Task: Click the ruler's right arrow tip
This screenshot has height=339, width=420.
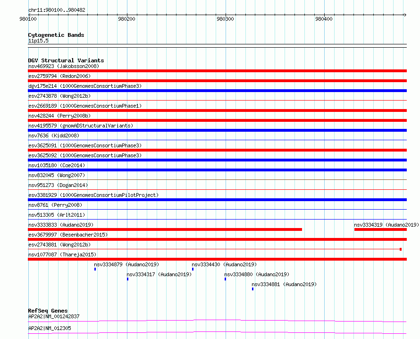Action: [405, 15]
